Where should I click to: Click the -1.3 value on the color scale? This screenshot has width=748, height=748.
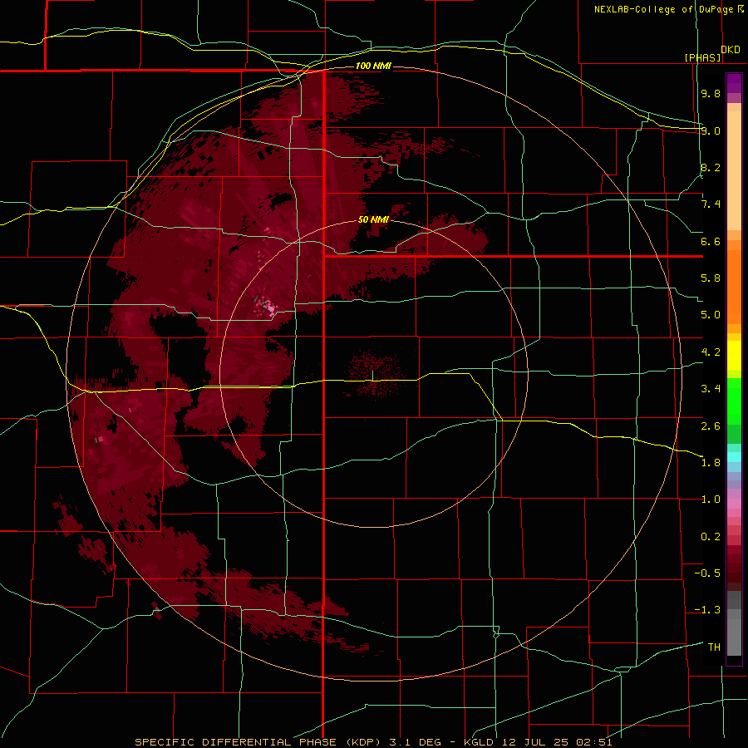point(707,610)
